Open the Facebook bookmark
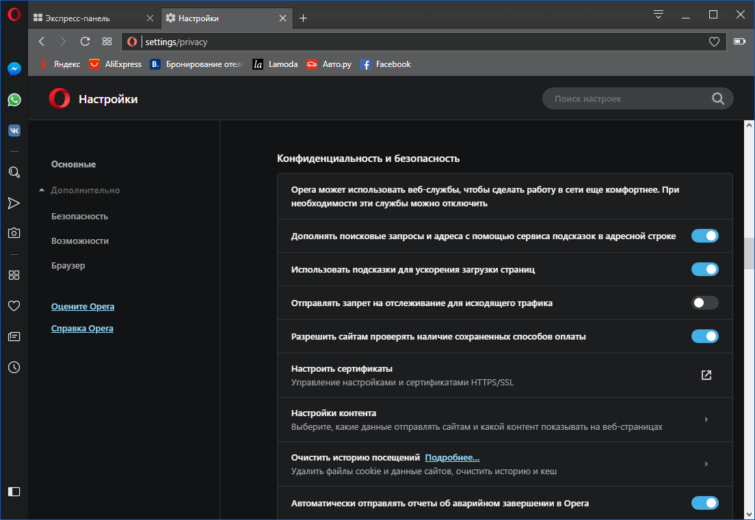The height and width of the screenshot is (520, 755). click(x=386, y=64)
